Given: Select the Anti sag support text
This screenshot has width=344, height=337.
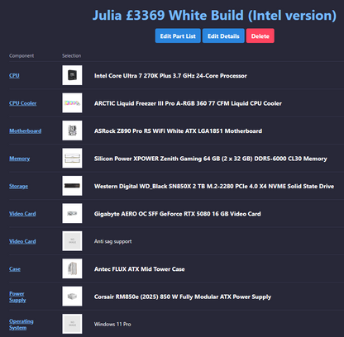Looking at the screenshot, I should click(113, 241).
